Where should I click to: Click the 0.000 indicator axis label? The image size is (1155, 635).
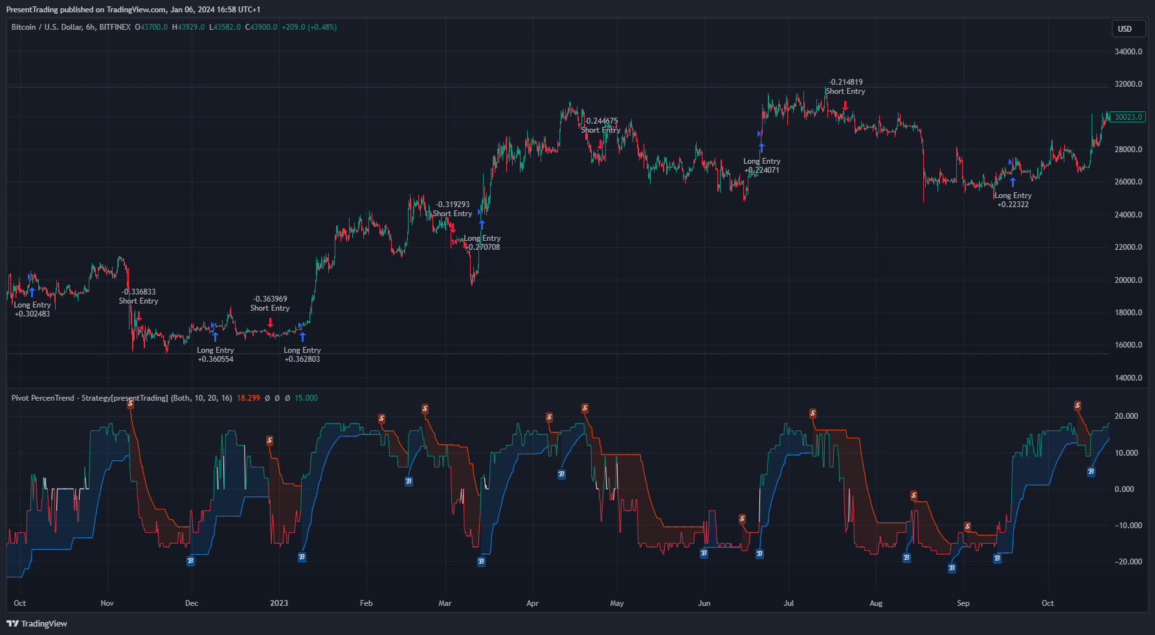pyautogui.click(x=1125, y=489)
